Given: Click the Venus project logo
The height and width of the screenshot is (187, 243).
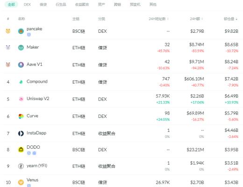Looking at the screenshot, I should click(x=21, y=182).
